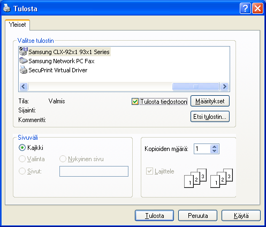266x227 pixels.
Task: Click the Etsi tulostin button
Action: click(210, 117)
